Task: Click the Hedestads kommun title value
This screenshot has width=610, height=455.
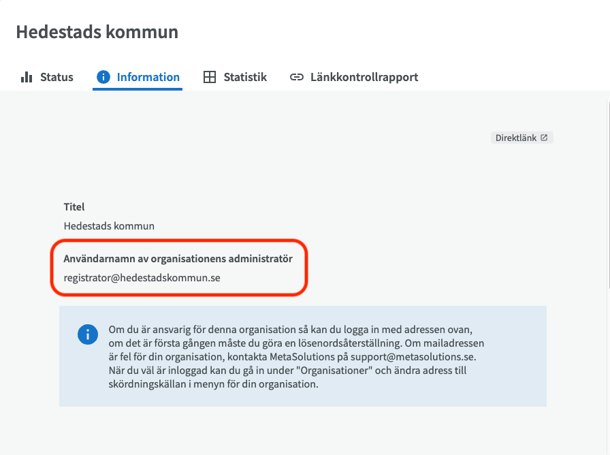Action: click(x=109, y=226)
